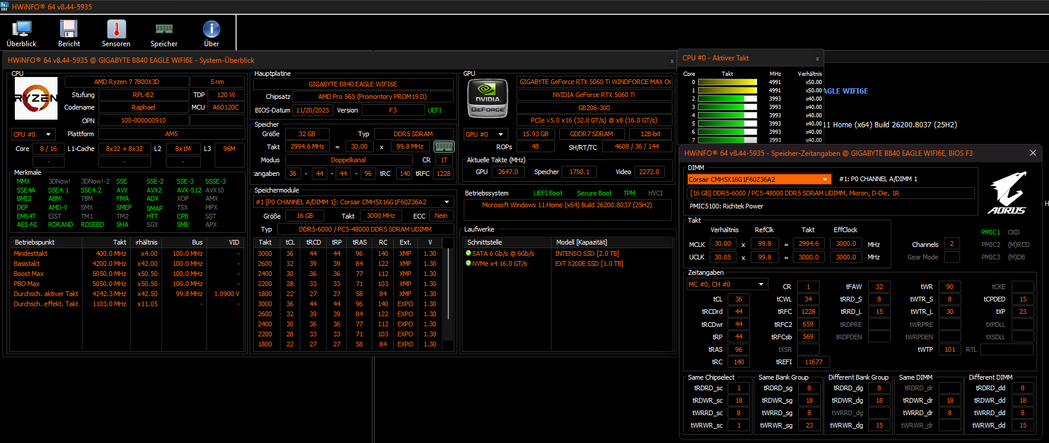1049x443 pixels.
Task: Close the System-Überblick window
Action: point(672,61)
